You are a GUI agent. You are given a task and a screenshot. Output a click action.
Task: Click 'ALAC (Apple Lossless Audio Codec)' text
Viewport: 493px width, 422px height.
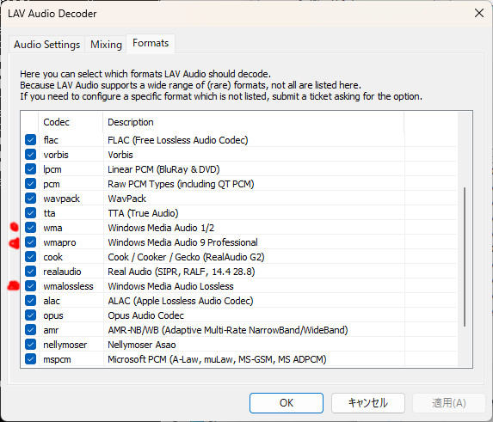(x=181, y=301)
